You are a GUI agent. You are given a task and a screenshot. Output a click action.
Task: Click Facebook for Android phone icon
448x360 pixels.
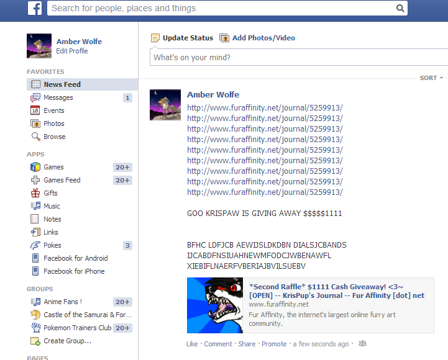(x=35, y=258)
